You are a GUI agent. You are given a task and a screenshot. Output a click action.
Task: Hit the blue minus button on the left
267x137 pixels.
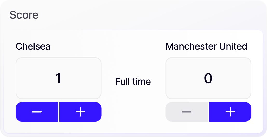pyautogui.click(x=37, y=112)
